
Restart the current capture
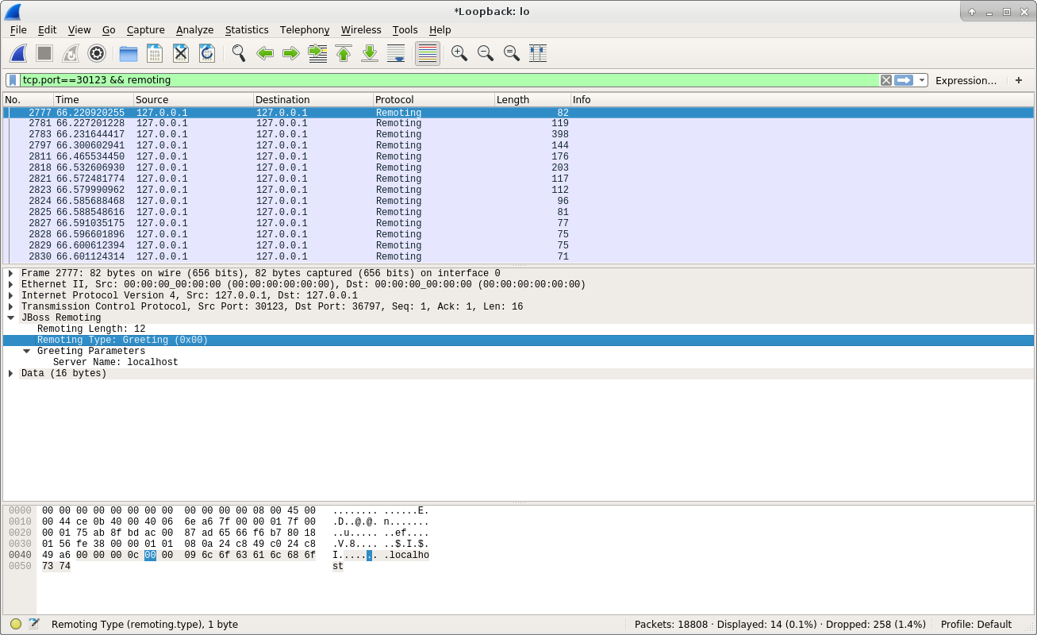tap(71, 53)
